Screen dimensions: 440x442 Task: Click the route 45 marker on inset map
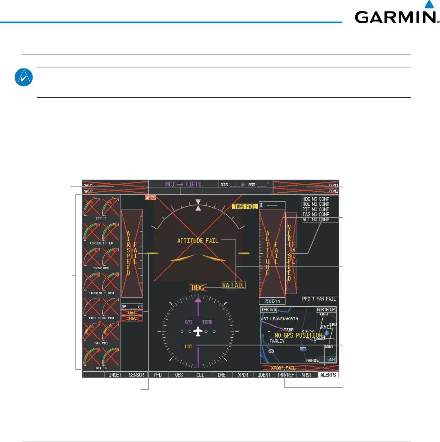pyautogui.click(x=271, y=351)
